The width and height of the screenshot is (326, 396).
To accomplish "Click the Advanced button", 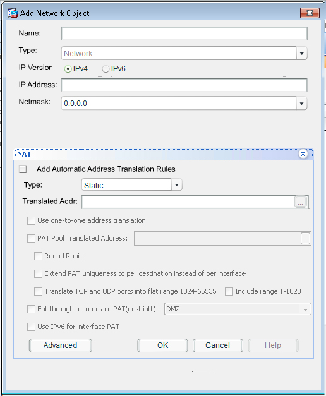I will (61, 345).
